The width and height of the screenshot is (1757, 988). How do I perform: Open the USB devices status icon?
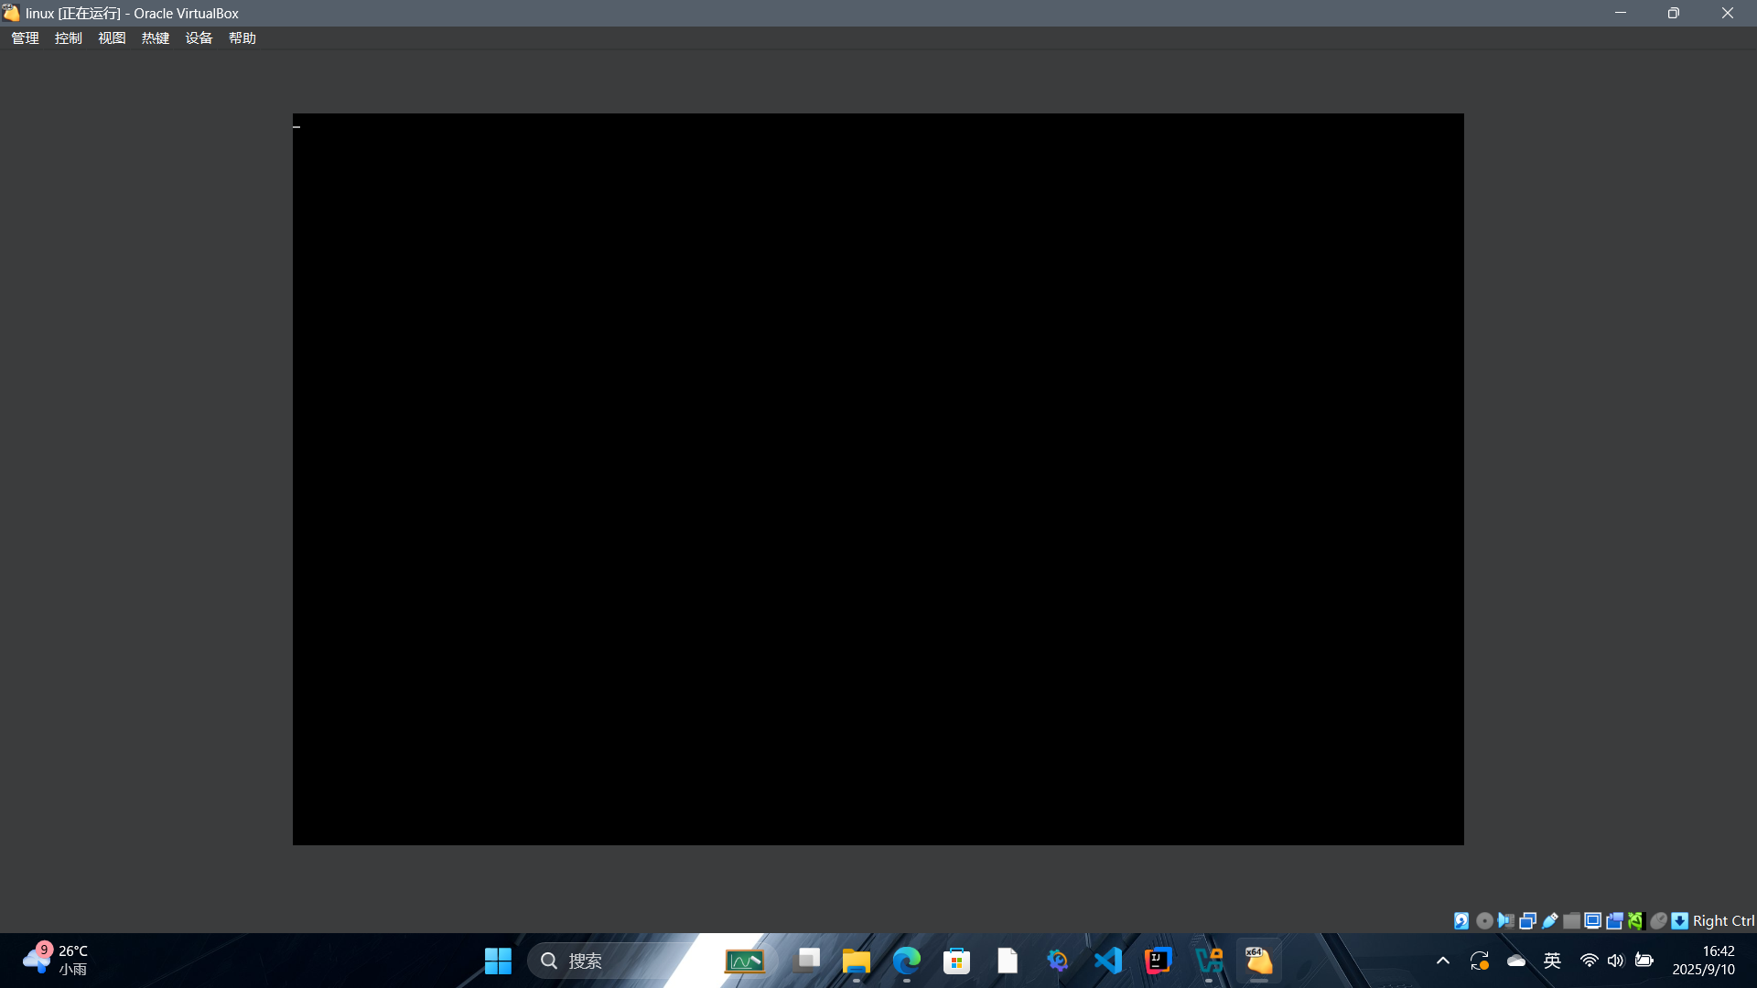tap(1549, 921)
